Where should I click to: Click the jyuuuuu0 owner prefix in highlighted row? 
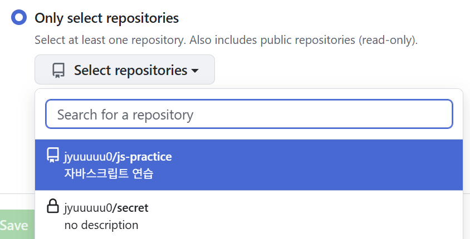click(89, 157)
